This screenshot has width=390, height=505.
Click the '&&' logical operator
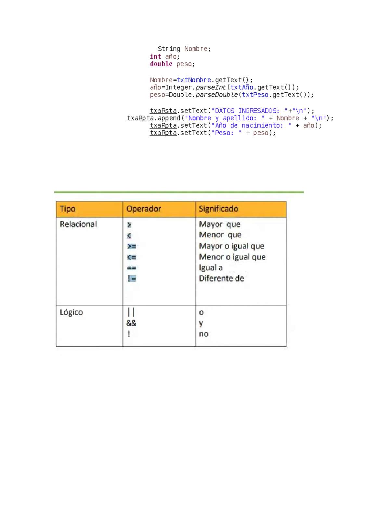(131, 323)
